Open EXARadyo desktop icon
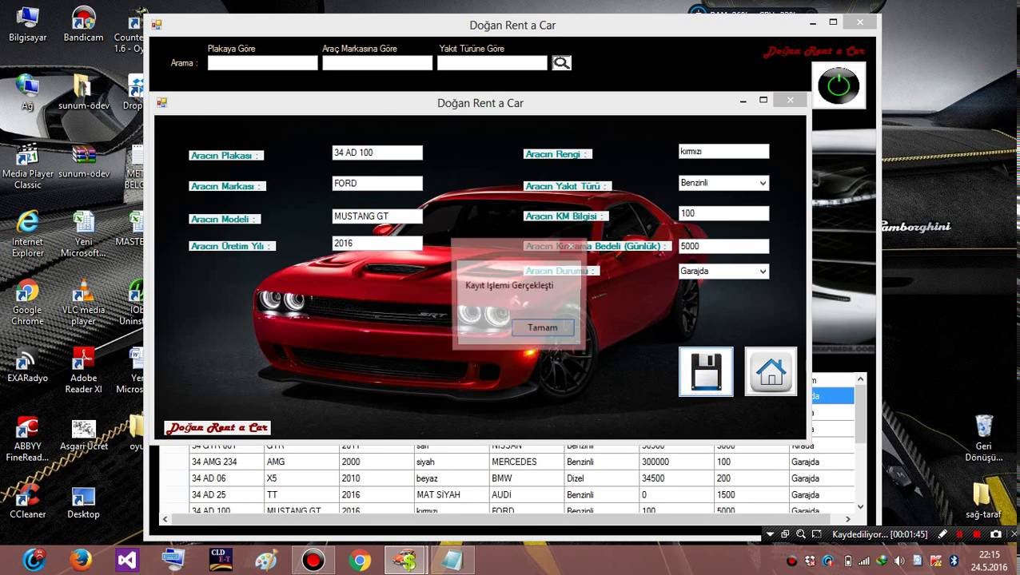 27,365
